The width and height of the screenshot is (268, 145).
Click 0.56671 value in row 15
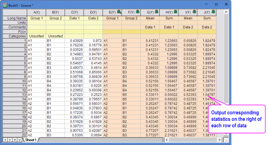pyautogui.click(x=74, y=104)
